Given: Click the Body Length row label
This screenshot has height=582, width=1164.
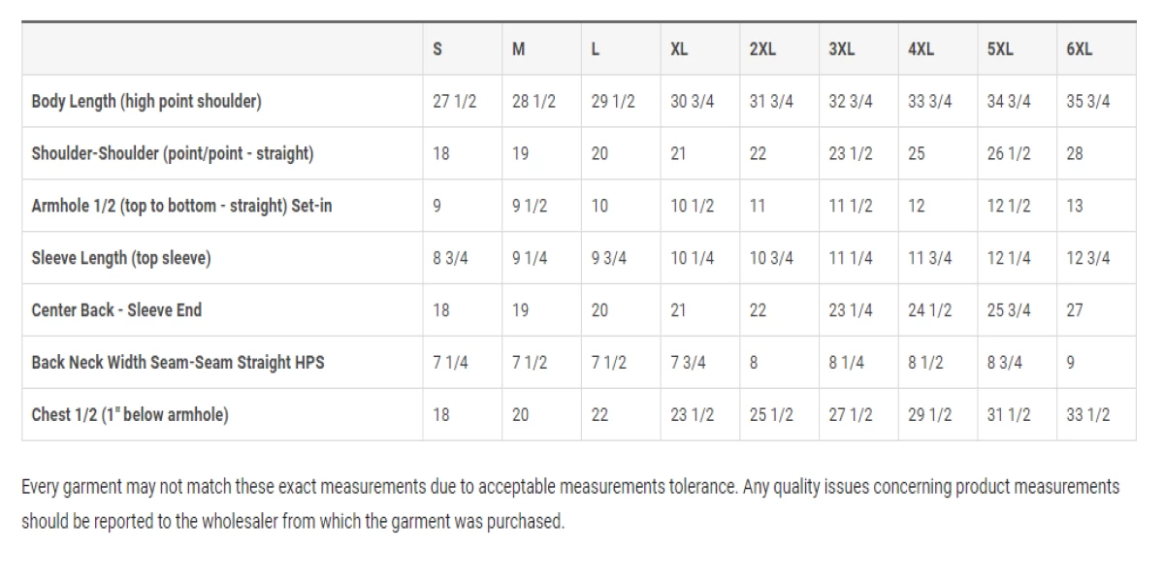Looking at the screenshot, I should tap(145, 101).
